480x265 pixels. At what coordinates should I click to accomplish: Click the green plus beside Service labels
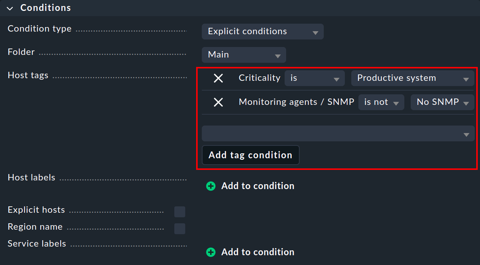click(210, 252)
